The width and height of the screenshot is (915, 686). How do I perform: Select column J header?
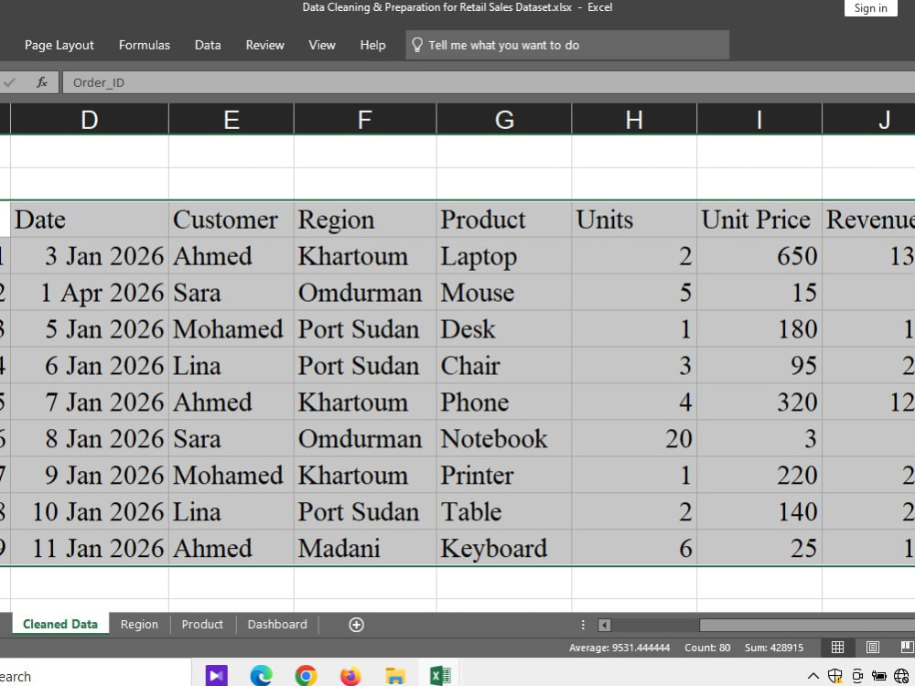click(869, 120)
